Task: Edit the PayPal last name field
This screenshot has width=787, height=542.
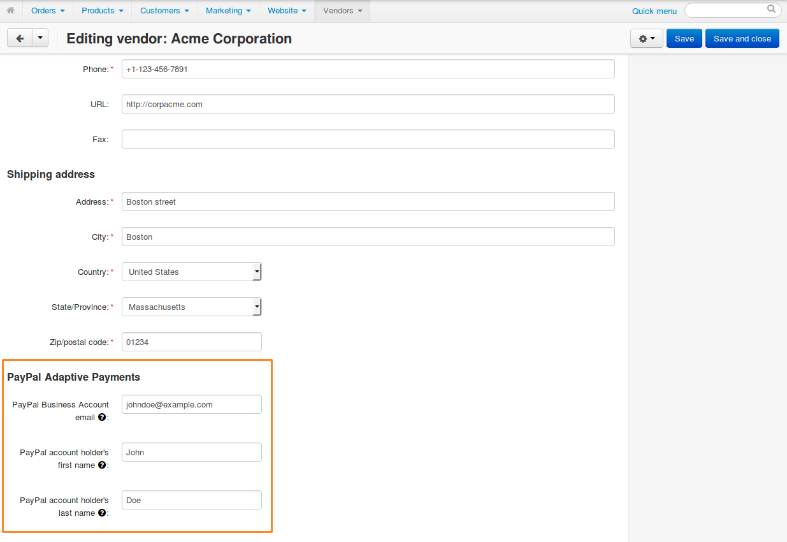Action: pos(192,500)
